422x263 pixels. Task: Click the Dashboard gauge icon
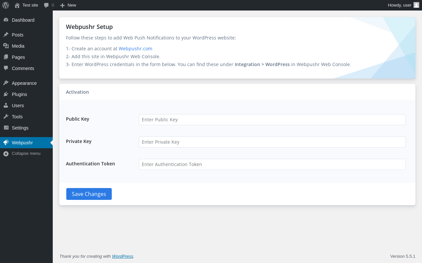point(6,20)
